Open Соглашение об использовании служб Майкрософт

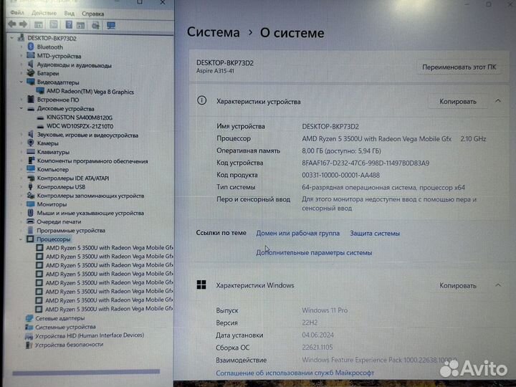[295, 373]
